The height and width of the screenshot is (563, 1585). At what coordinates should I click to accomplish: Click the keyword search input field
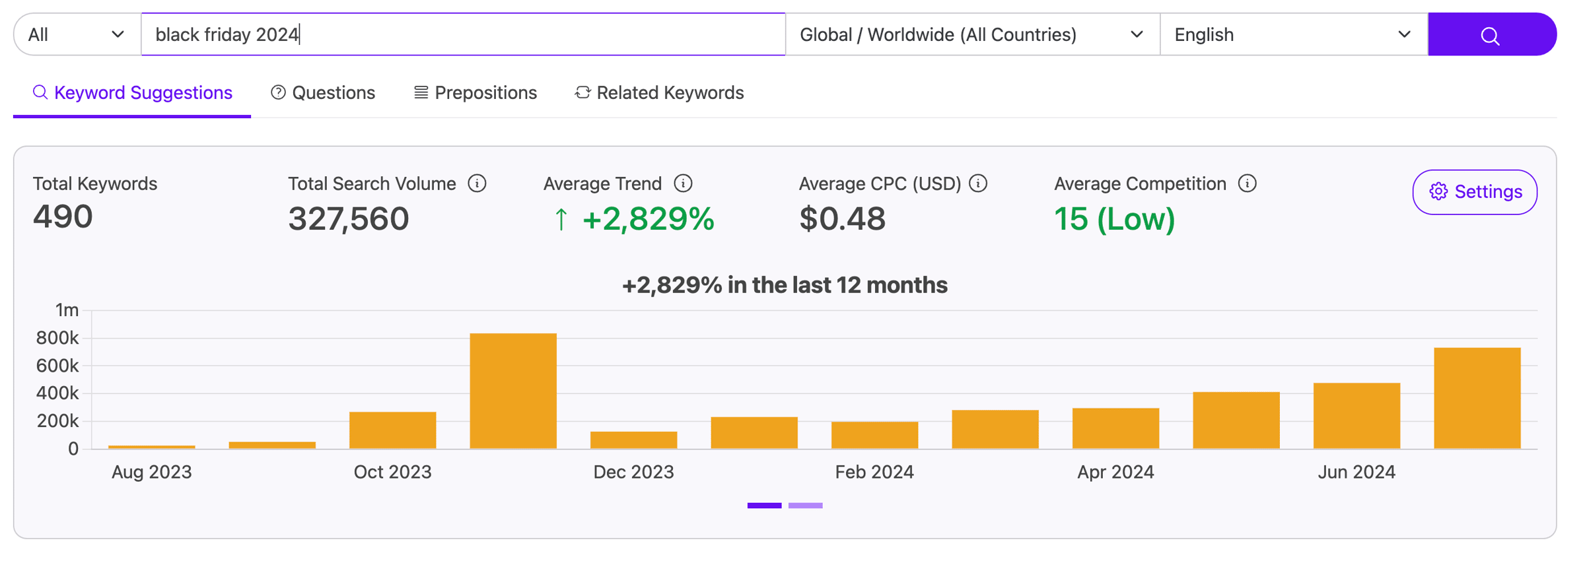[462, 34]
